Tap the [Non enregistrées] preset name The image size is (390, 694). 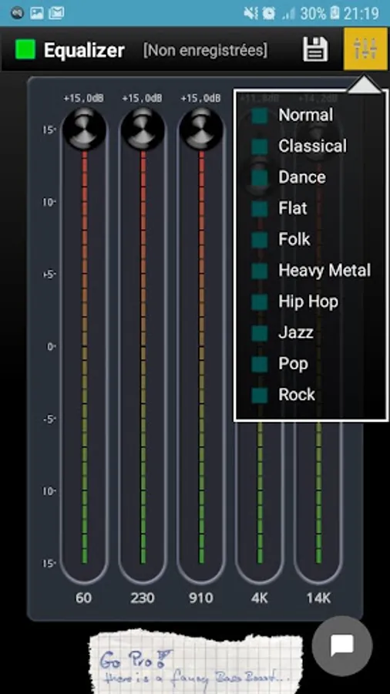[205, 50]
